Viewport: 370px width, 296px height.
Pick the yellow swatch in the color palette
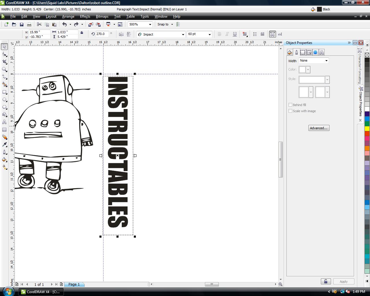(367, 128)
